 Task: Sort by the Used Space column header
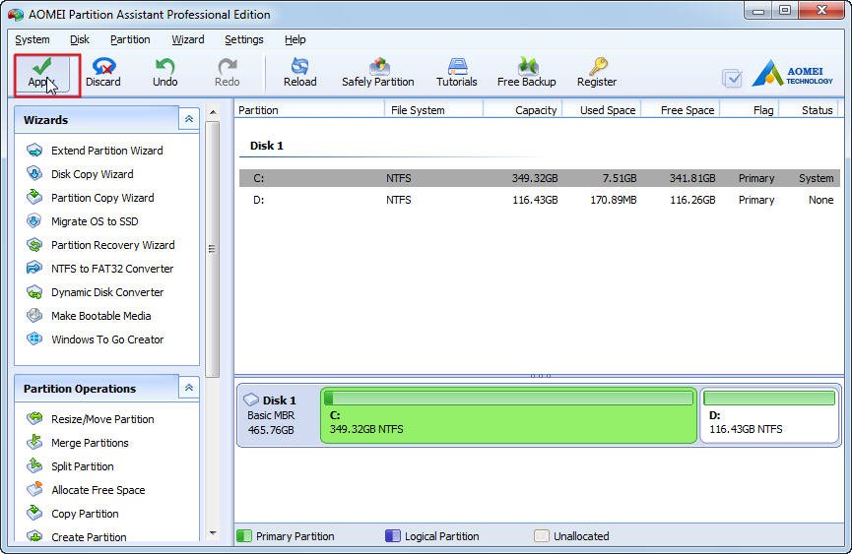pyautogui.click(x=602, y=109)
